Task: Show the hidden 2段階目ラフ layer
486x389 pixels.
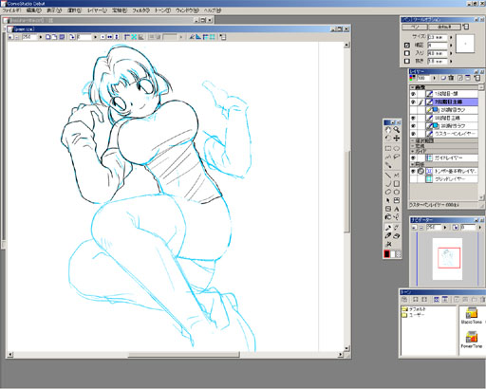Action: [x=413, y=110]
